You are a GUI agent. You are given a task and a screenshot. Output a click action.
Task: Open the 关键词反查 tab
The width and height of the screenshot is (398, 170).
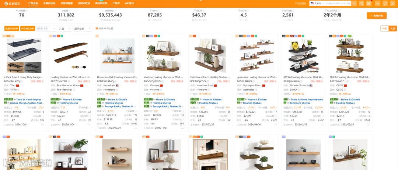(49, 3)
